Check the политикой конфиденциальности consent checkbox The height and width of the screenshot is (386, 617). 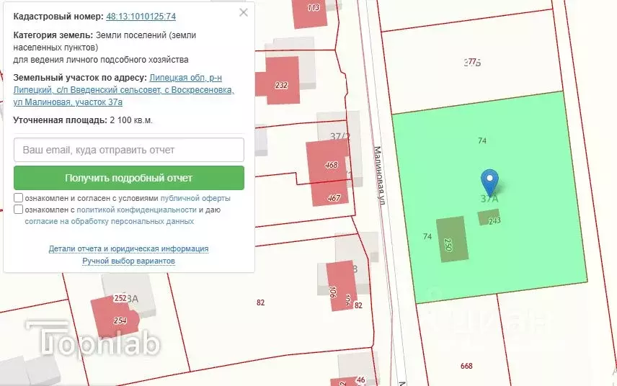coord(18,210)
